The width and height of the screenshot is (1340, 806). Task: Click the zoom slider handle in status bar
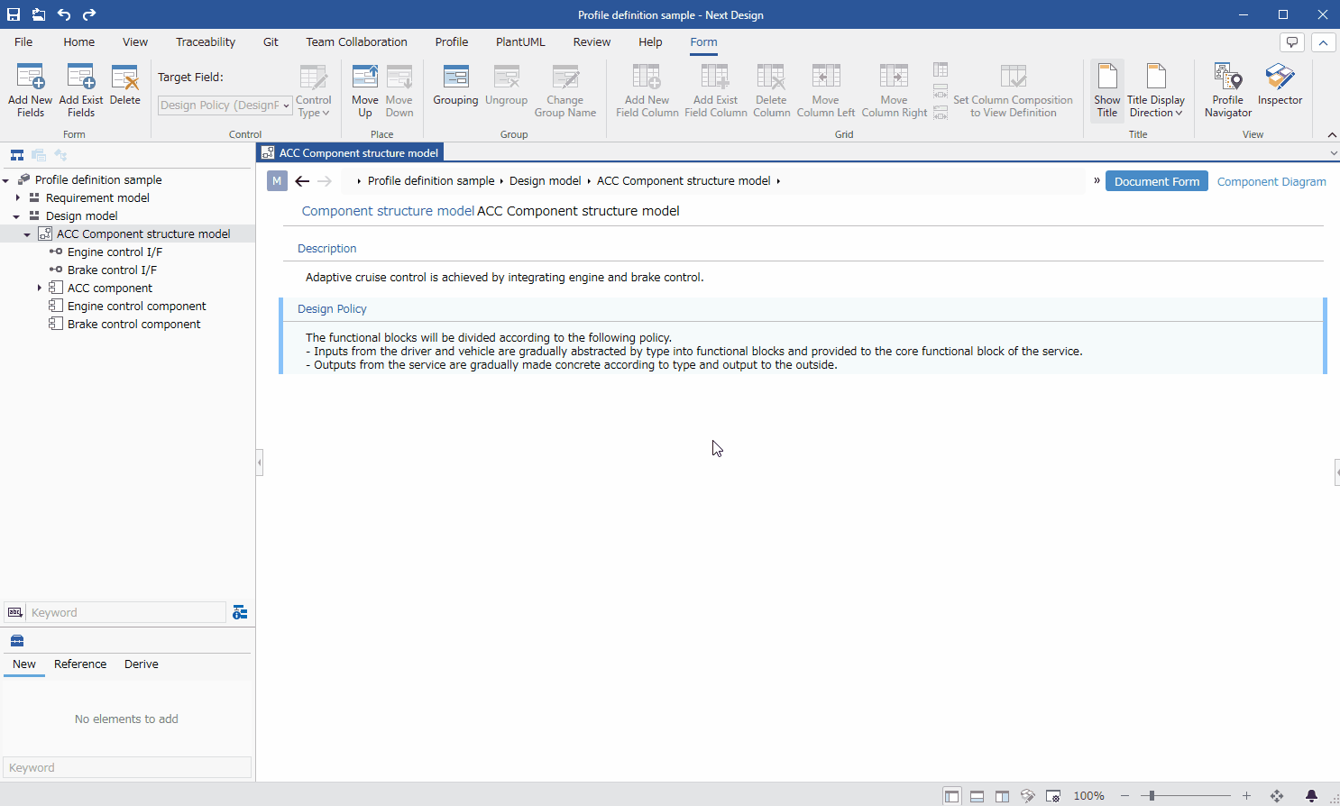(1151, 796)
